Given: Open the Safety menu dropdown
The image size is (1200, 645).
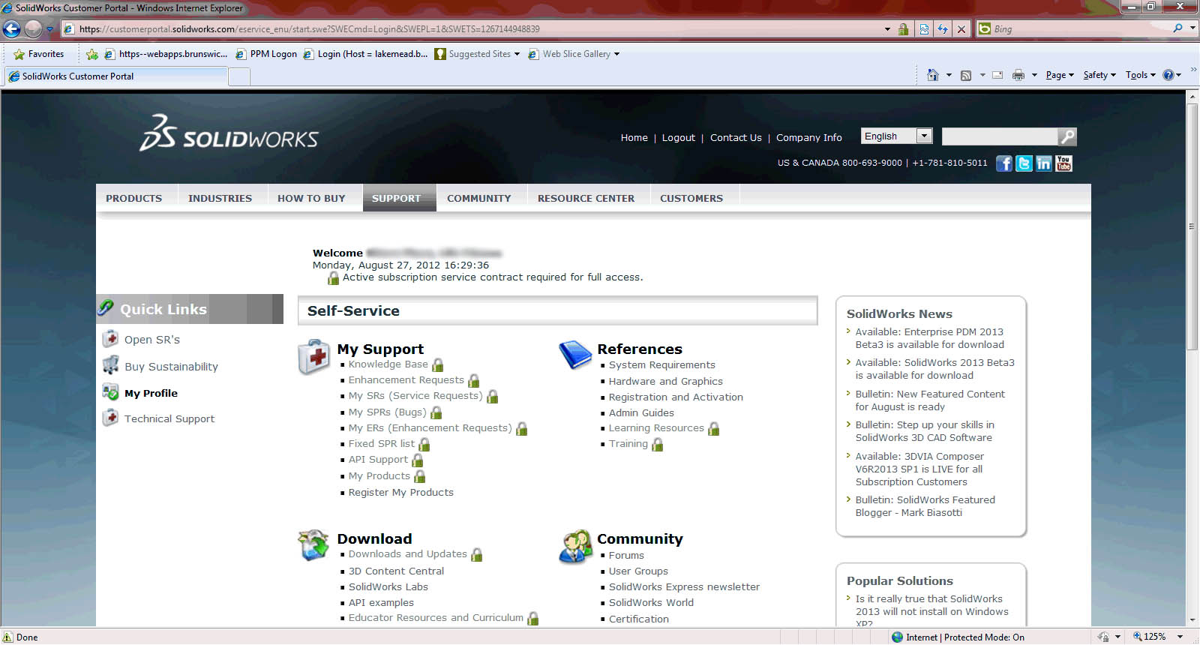Looking at the screenshot, I should pyautogui.click(x=1099, y=75).
